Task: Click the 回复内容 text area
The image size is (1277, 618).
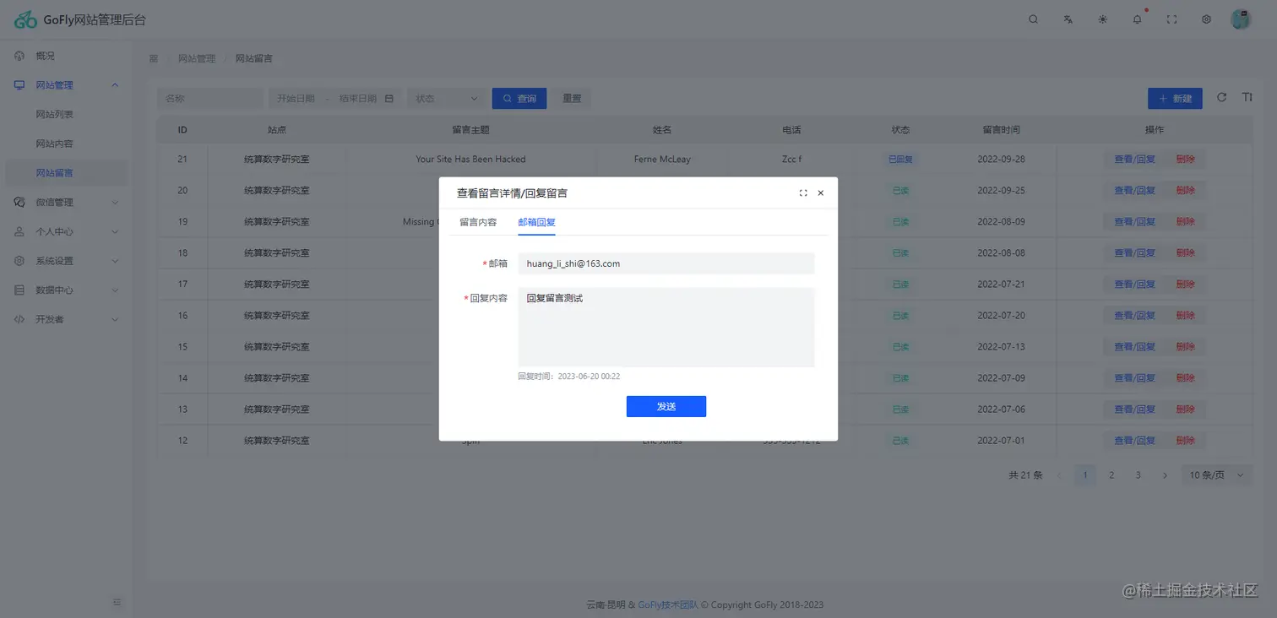Action: click(666, 327)
